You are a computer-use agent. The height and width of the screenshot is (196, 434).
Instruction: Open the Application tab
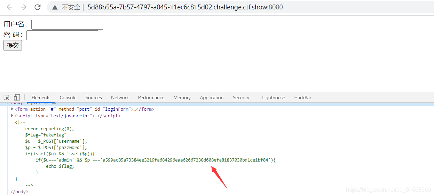click(x=212, y=97)
